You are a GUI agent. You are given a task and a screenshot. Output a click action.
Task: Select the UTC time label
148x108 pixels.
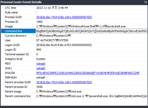point(11,8)
